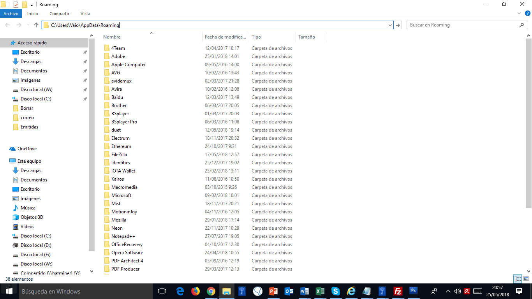Click the folder icon beside Notepad++
This screenshot has width=532, height=299.
click(107, 236)
